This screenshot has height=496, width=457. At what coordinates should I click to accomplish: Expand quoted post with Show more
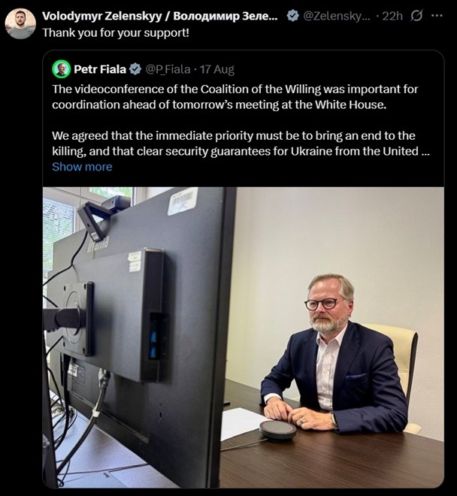82,167
